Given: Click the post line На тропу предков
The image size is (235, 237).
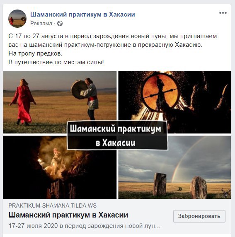Looking at the screenshot, I should tap(35, 53).
